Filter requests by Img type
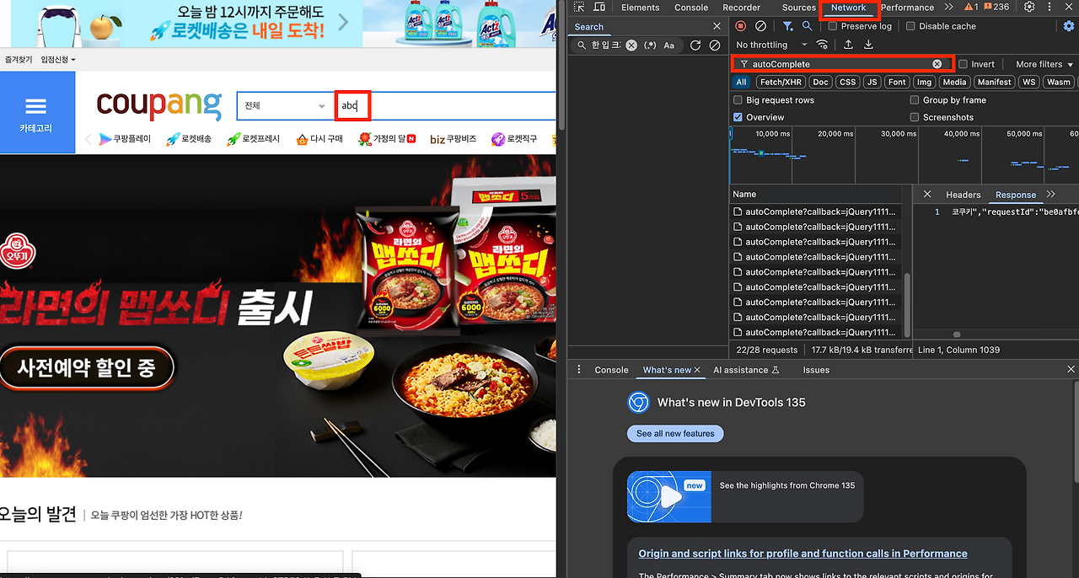 (925, 83)
